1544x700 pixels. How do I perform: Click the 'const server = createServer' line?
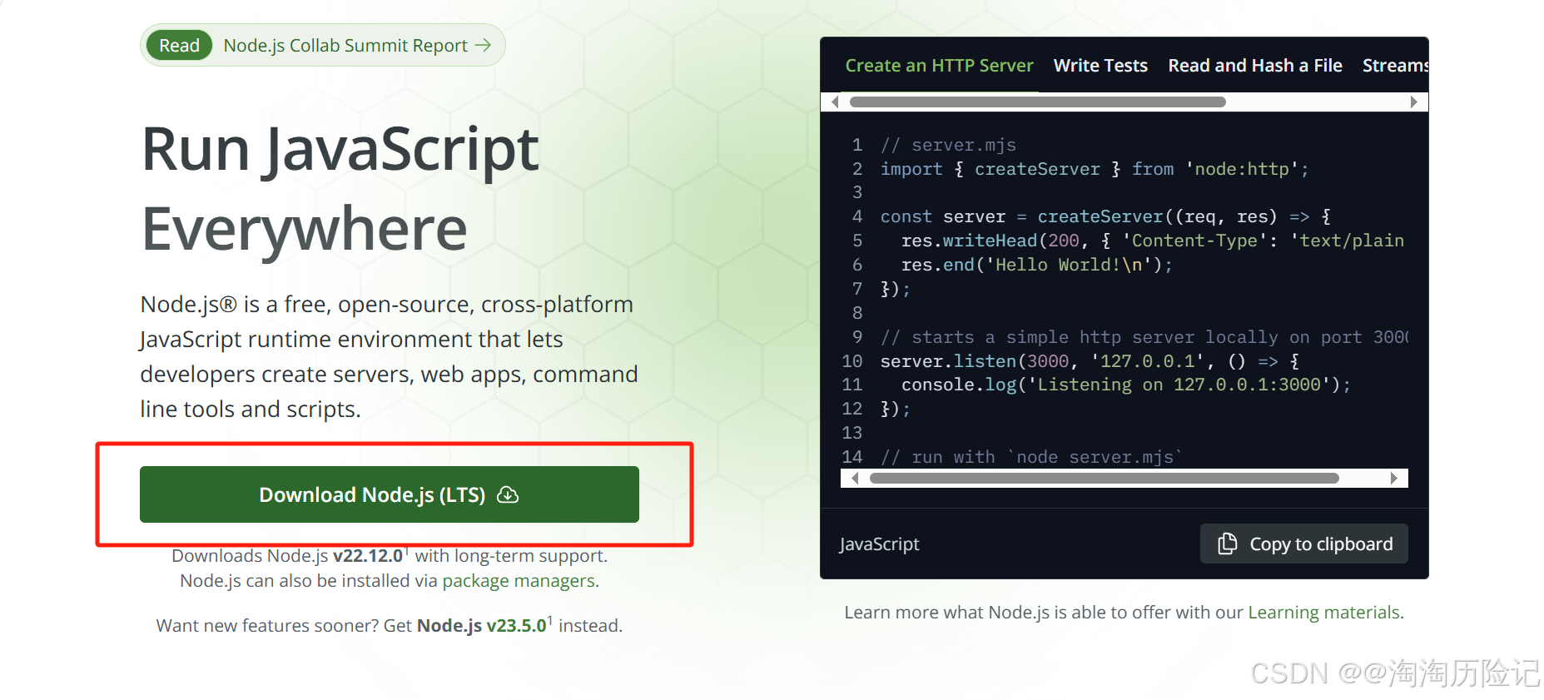[x=1105, y=216]
